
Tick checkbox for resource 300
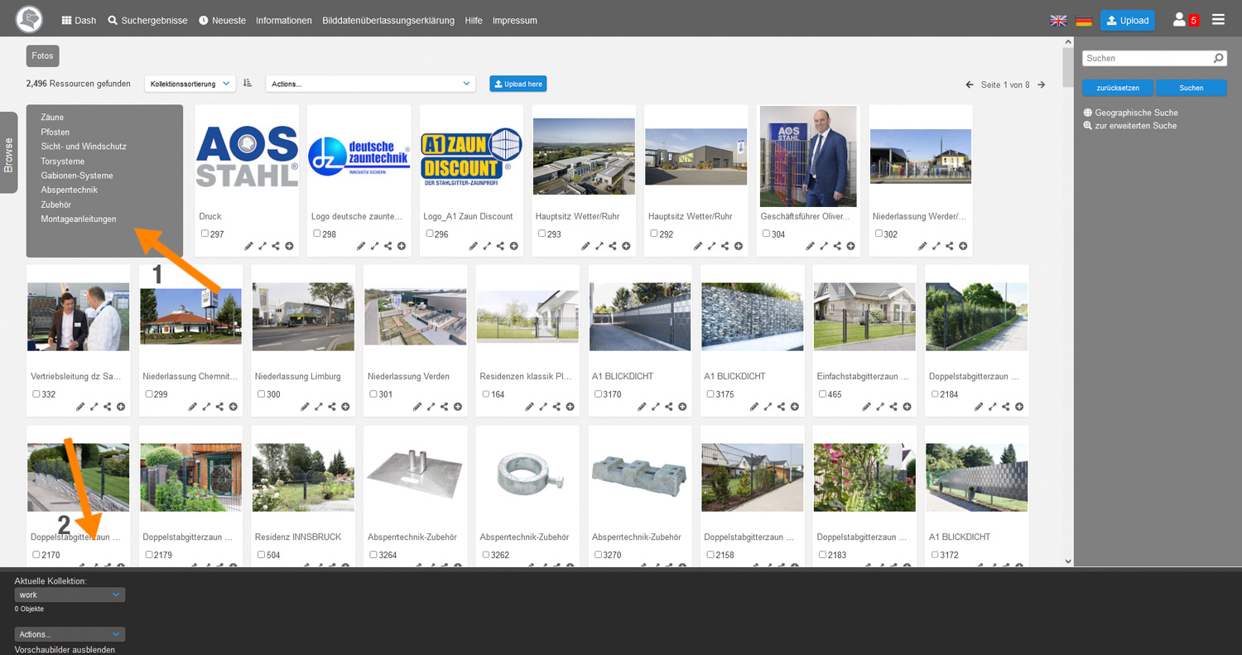(x=261, y=394)
